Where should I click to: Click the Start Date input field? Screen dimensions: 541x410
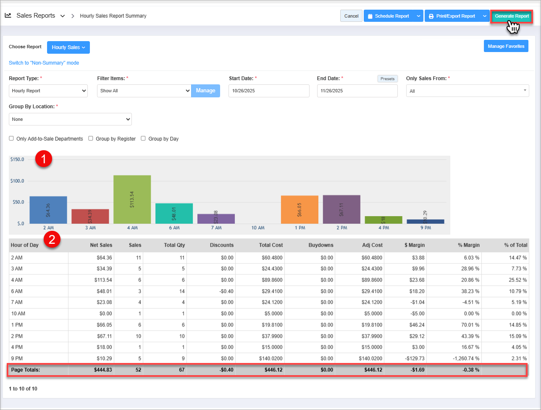(x=269, y=91)
